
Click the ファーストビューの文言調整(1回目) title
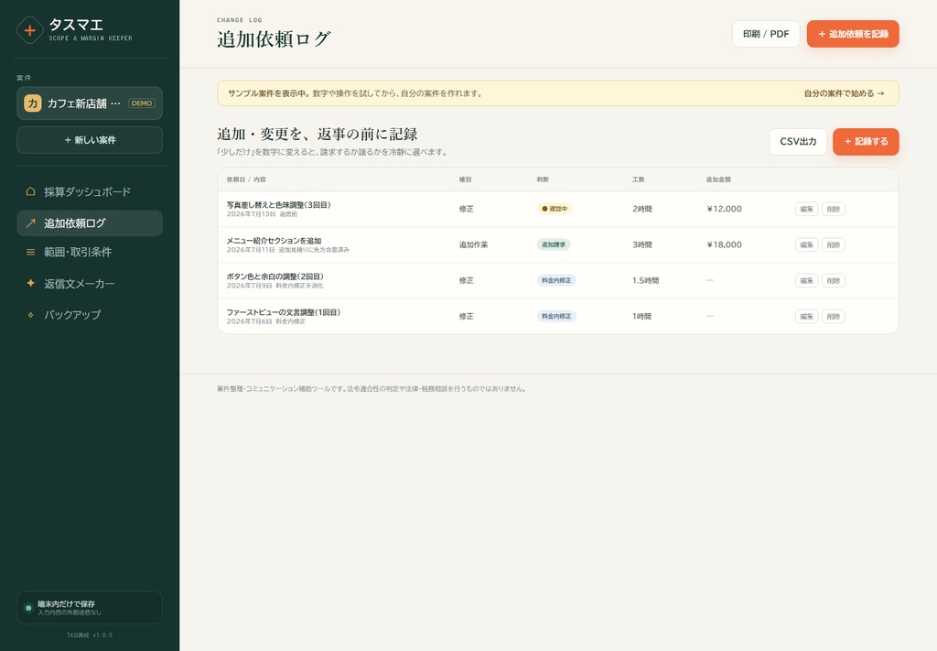[284, 312]
